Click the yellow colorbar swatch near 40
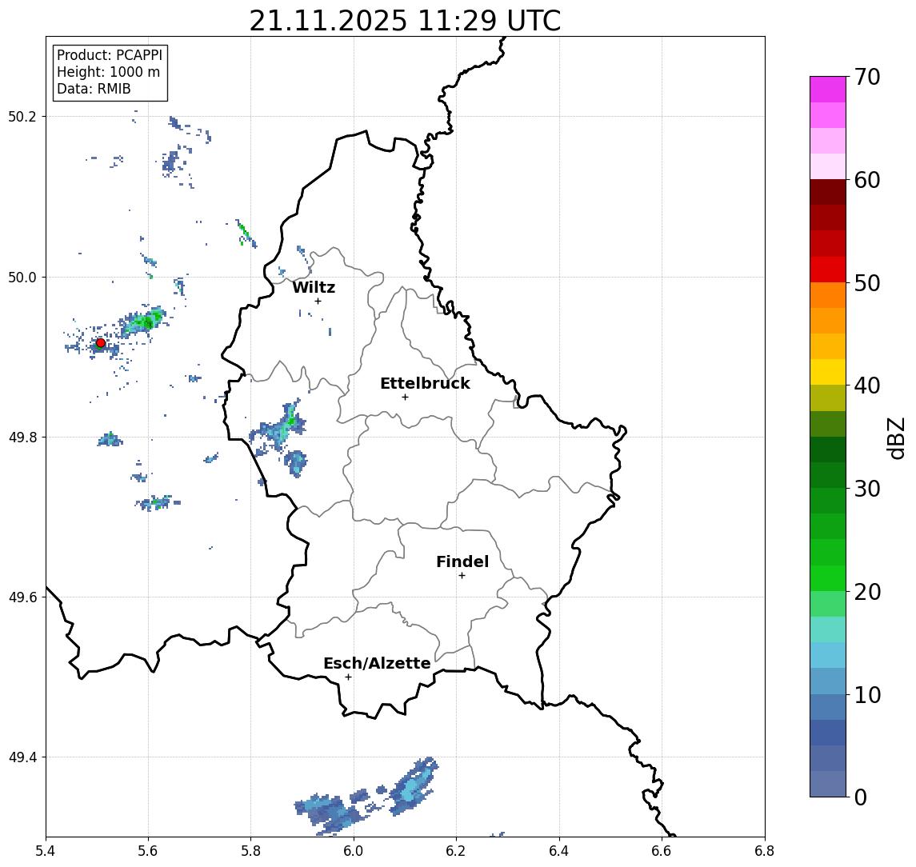This screenshot has width=916, height=867. pyautogui.click(x=828, y=372)
